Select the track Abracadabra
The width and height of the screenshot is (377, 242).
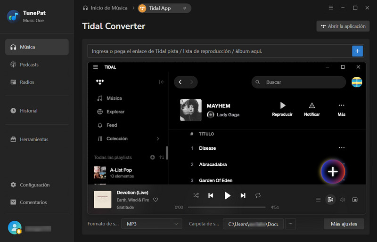click(x=213, y=165)
